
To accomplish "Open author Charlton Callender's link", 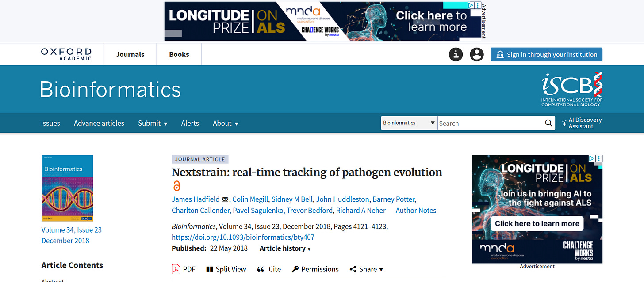I will click(200, 211).
